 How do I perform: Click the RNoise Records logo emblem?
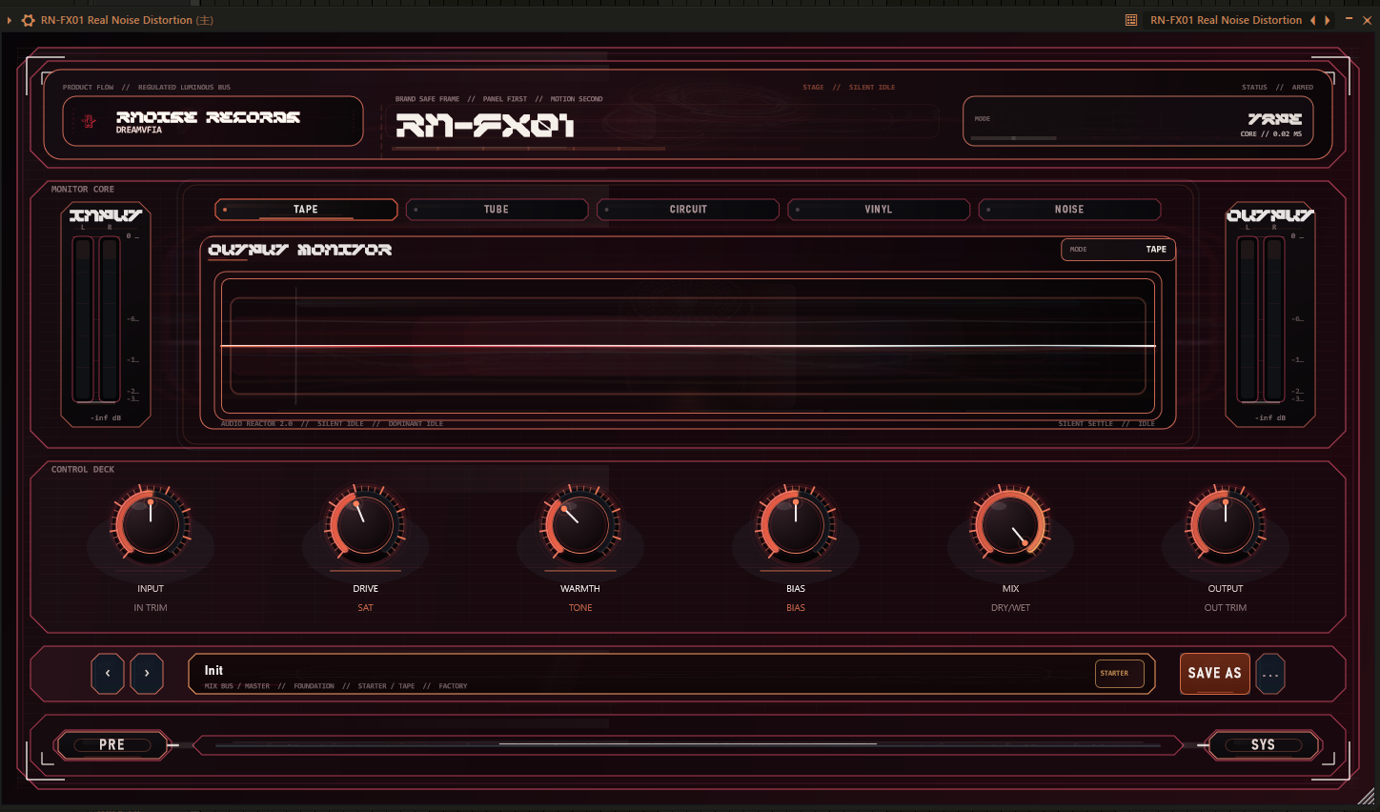[x=90, y=121]
